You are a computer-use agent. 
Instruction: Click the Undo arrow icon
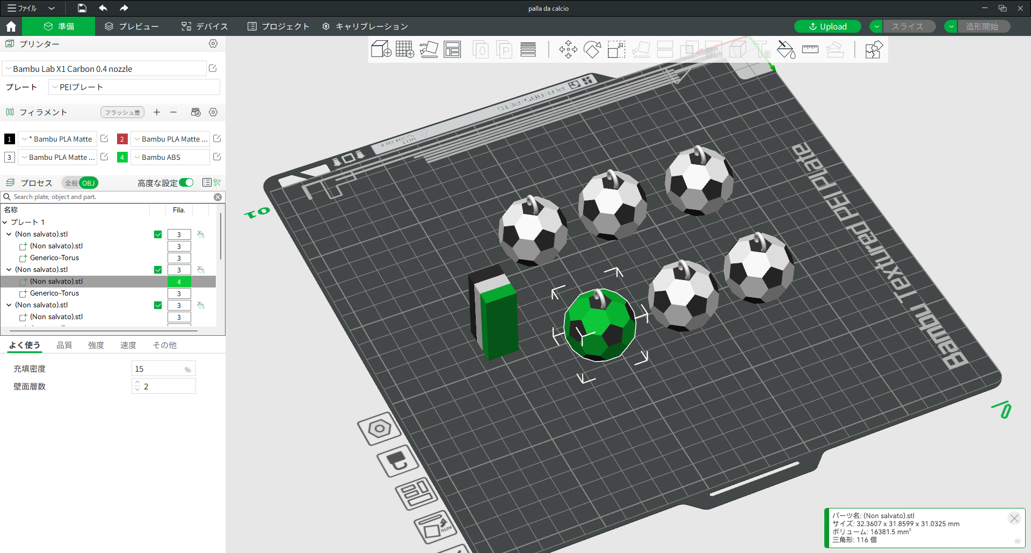tap(103, 8)
